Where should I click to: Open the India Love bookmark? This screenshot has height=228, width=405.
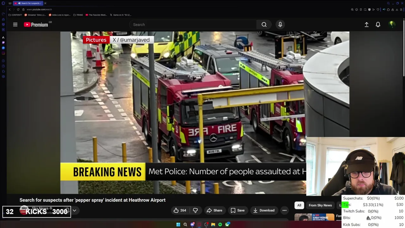(x=59, y=15)
